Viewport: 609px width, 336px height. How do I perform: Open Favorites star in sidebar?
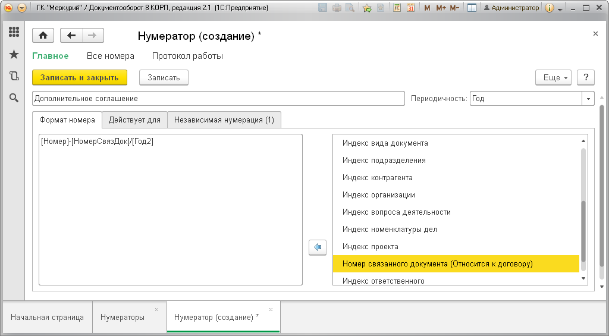tap(14, 54)
